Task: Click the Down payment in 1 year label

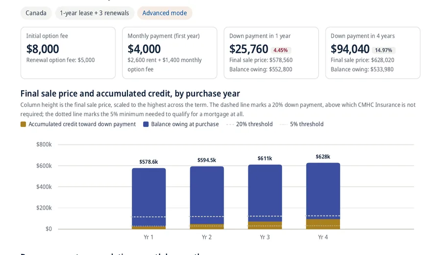Action: 260,36
